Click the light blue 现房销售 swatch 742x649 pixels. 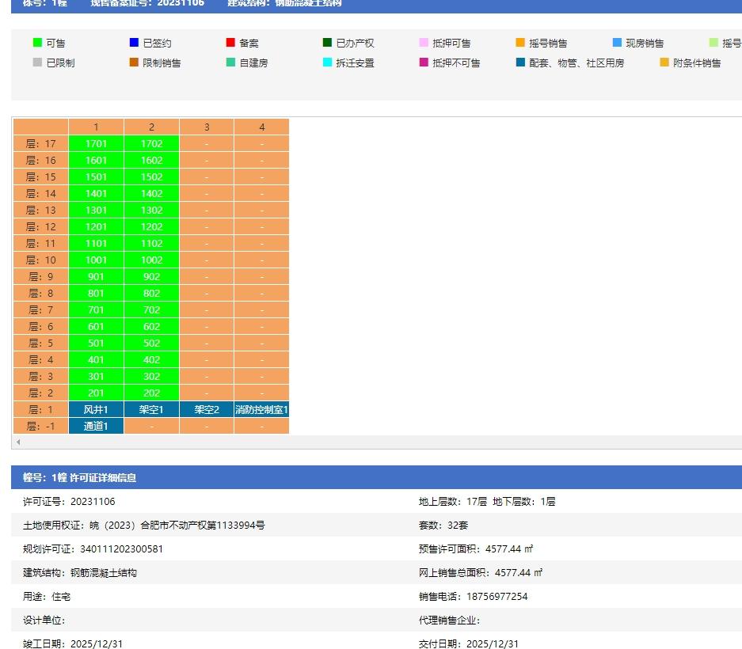617,43
